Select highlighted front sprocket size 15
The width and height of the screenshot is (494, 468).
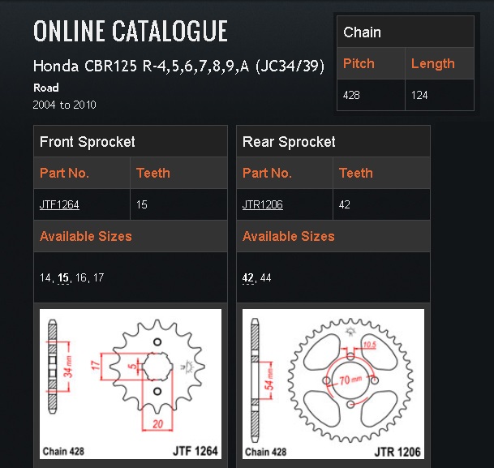[x=63, y=277]
